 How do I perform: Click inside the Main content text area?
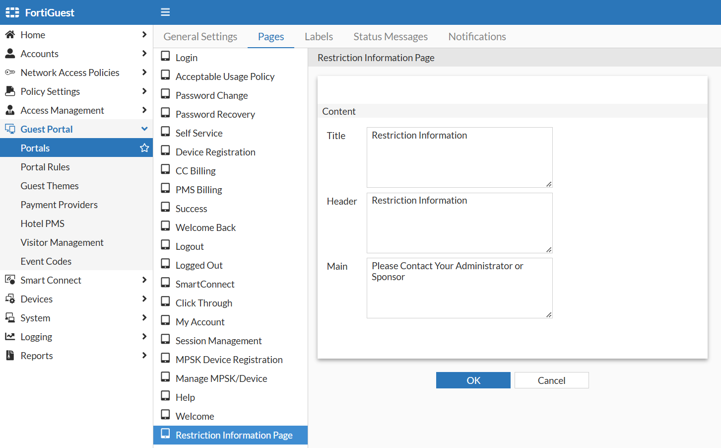pyautogui.click(x=459, y=288)
